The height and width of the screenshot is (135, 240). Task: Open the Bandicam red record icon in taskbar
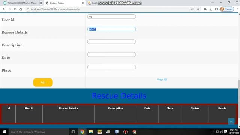click(x=125, y=132)
